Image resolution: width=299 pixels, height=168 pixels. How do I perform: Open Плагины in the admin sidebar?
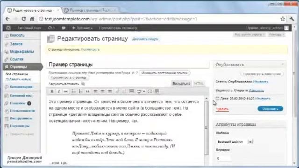[x=18, y=103]
